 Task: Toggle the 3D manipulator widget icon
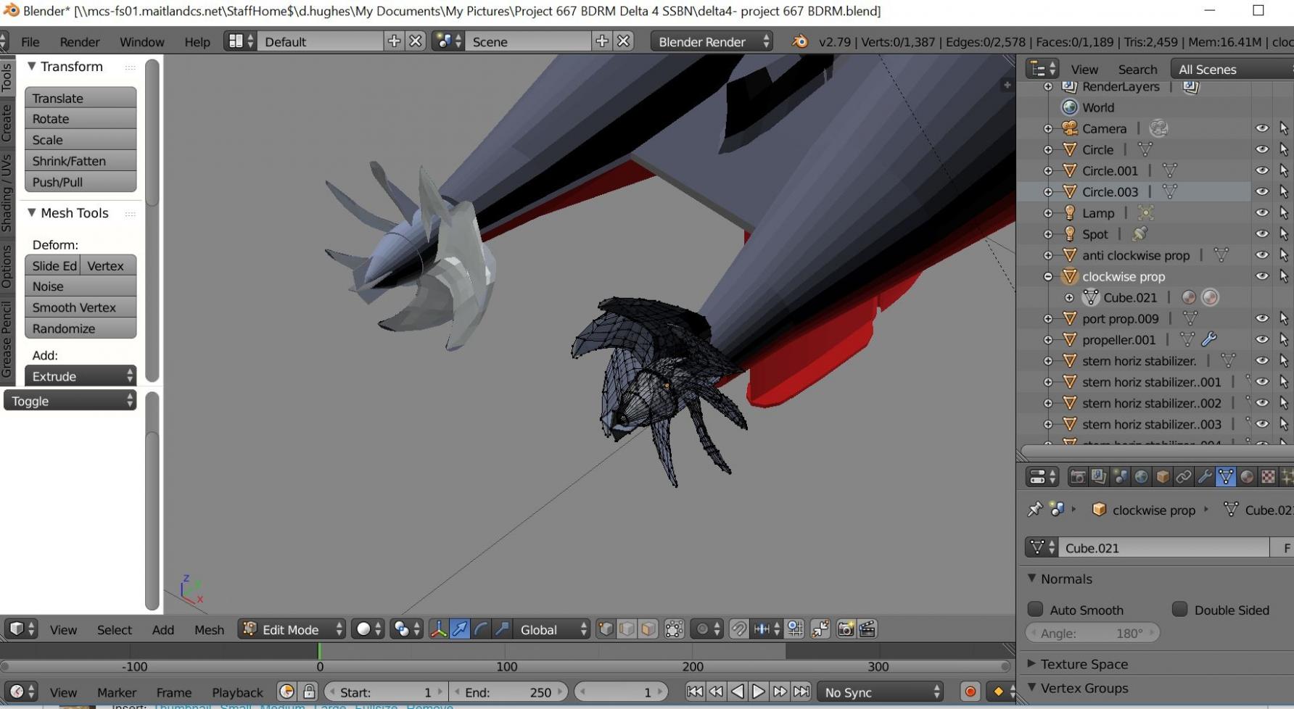pyautogui.click(x=439, y=629)
